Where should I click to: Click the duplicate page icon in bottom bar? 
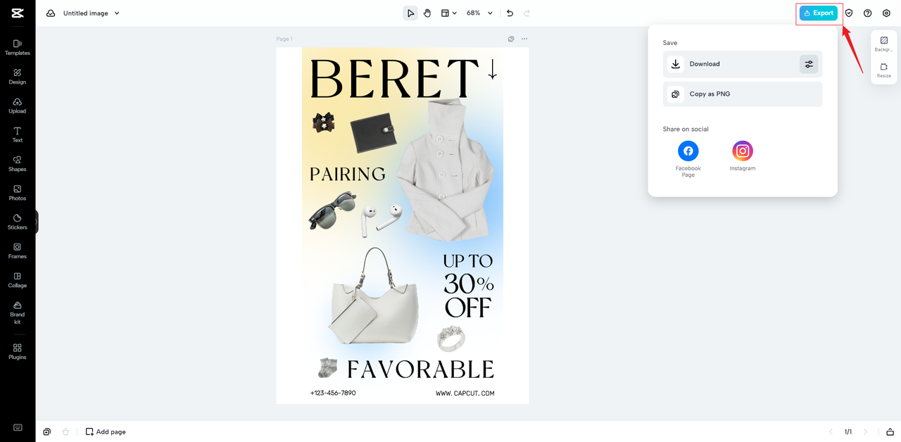(x=46, y=431)
